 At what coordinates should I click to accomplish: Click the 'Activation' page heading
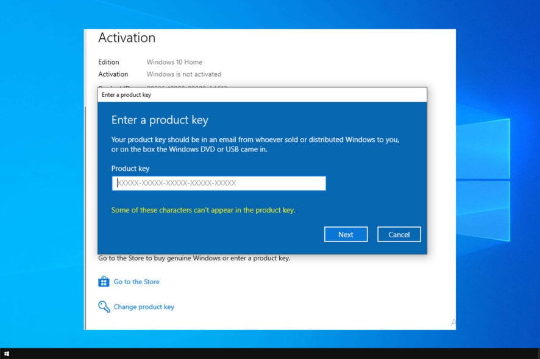coord(127,38)
